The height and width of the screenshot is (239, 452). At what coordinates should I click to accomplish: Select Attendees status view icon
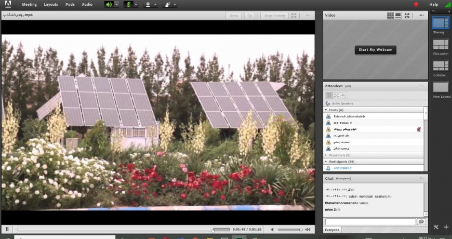[x=343, y=95]
